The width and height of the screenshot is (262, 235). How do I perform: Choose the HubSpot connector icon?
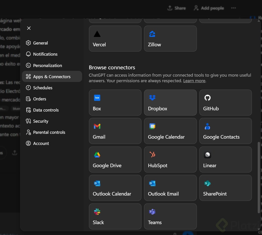click(x=152, y=155)
